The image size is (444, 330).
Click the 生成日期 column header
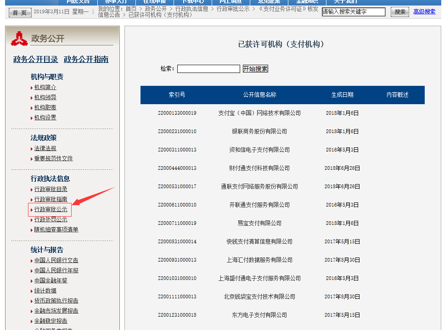coord(343,95)
